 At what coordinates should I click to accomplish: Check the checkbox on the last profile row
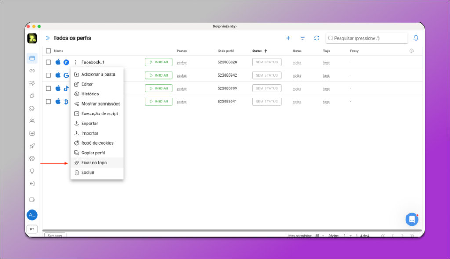pos(48,102)
